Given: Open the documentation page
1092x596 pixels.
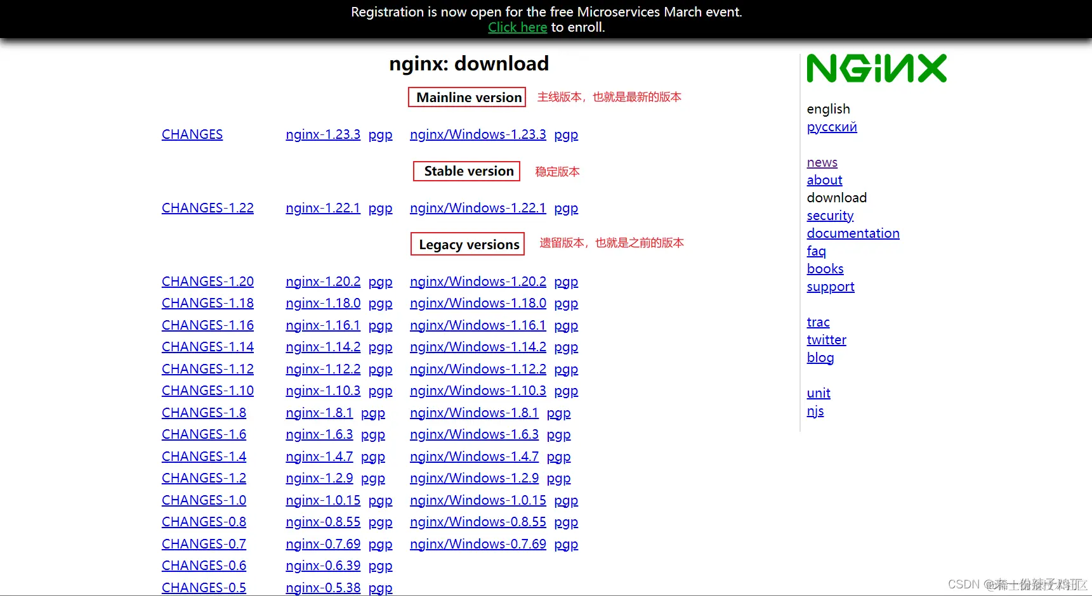Looking at the screenshot, I should click(x=853, y=233).
